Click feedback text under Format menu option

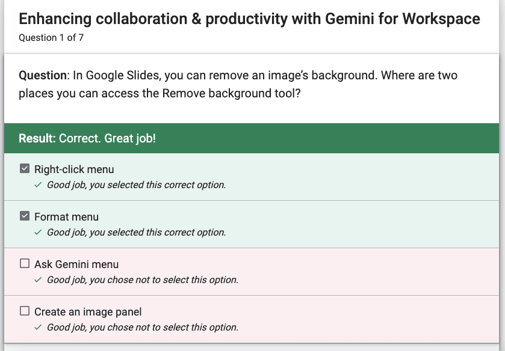pyautogui.click(x=136, y=232)
